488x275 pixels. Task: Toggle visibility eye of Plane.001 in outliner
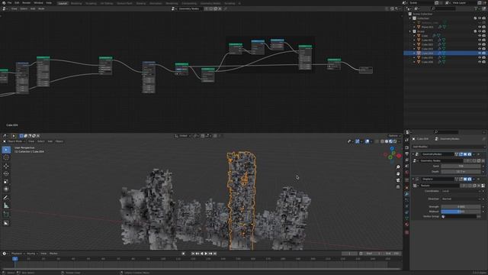click(480, 27)
